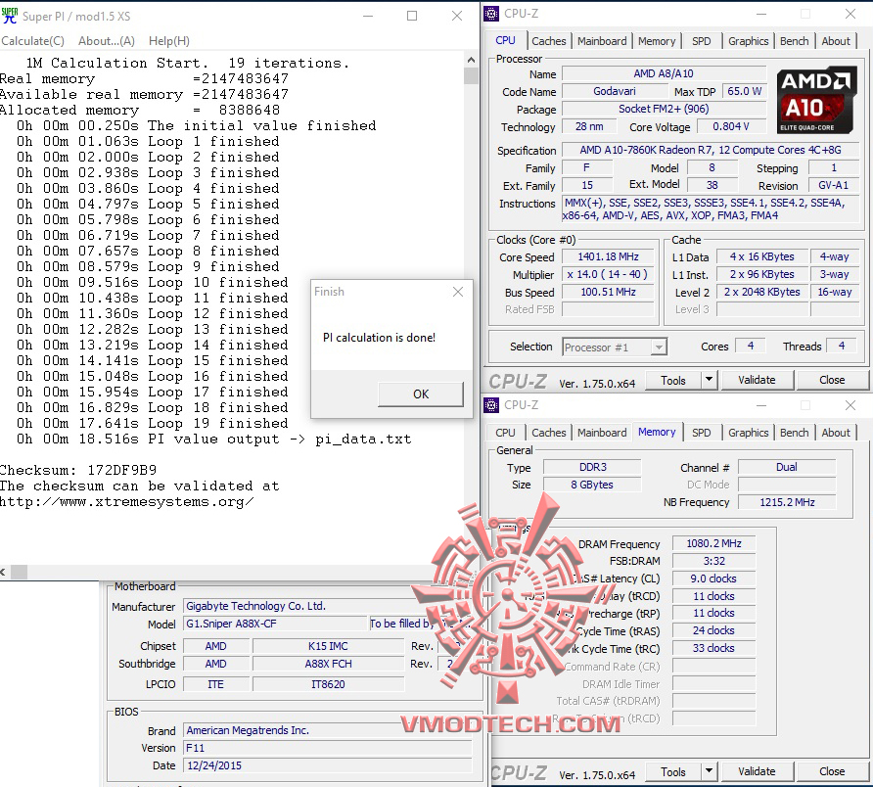Viewport: 873px width, 787px height.
Task: Select the CPU tab in upper CPU-Z window
Action: [x=505, y=40]
